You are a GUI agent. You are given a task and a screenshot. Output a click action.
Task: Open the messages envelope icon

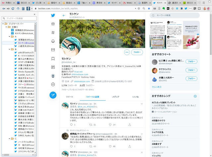[53, 50]
